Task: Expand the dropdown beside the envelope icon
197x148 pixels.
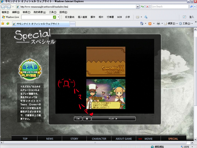Action: [141, 17]
